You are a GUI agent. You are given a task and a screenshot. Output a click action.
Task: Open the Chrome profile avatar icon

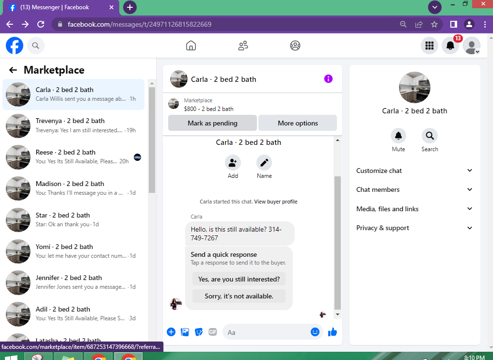coord(469,24)
